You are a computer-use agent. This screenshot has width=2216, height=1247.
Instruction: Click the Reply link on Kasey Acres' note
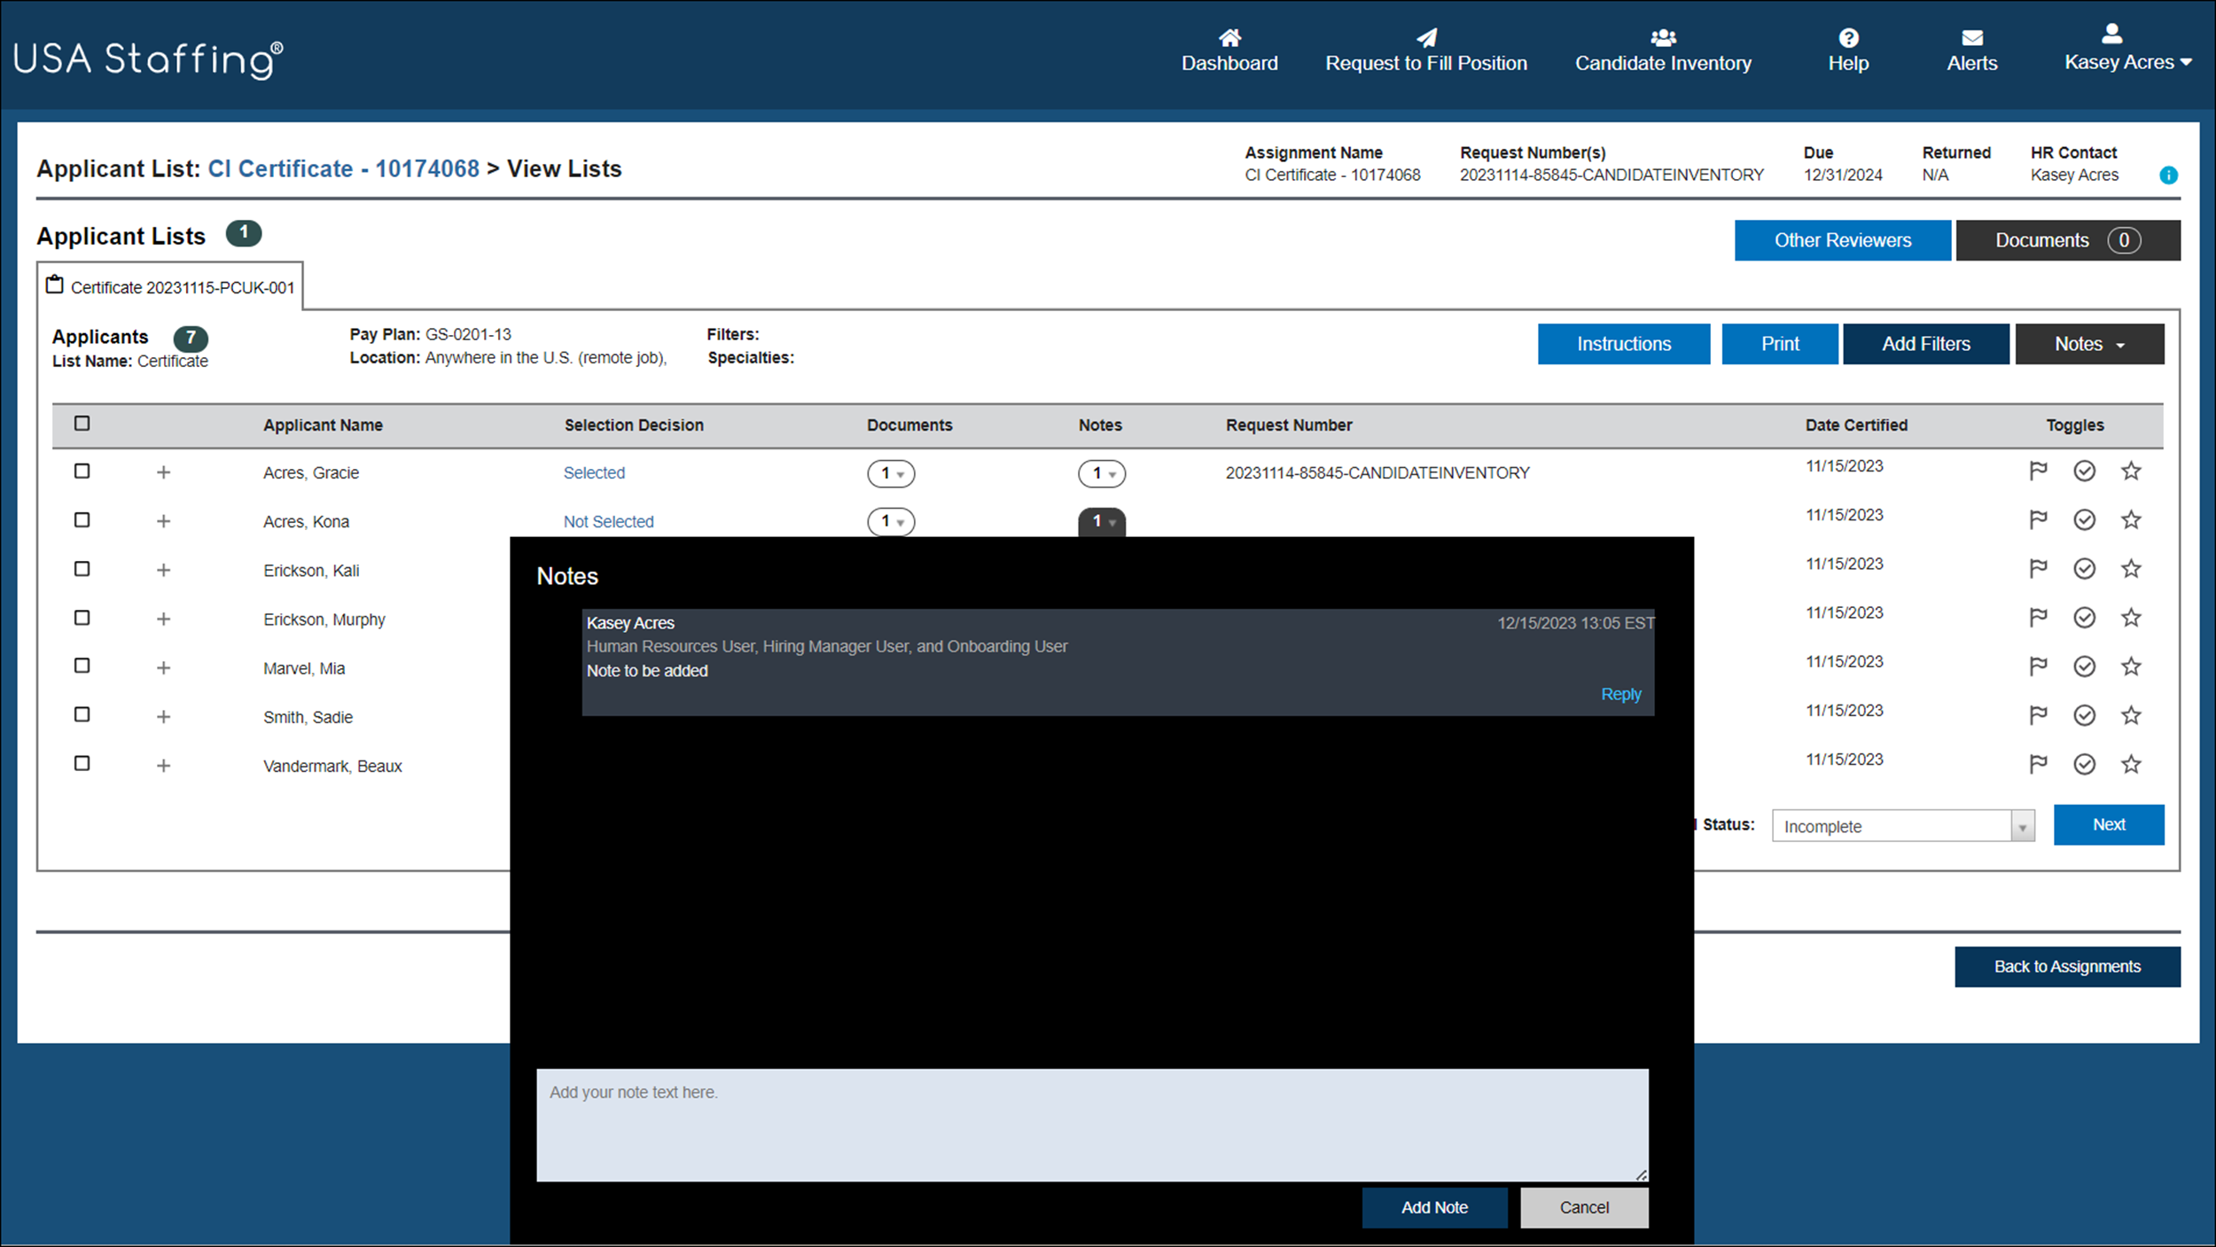tap(1620, 694)
